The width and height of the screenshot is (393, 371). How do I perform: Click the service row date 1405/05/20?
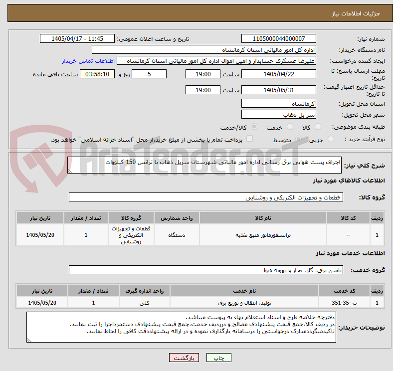tap(42, 303)
